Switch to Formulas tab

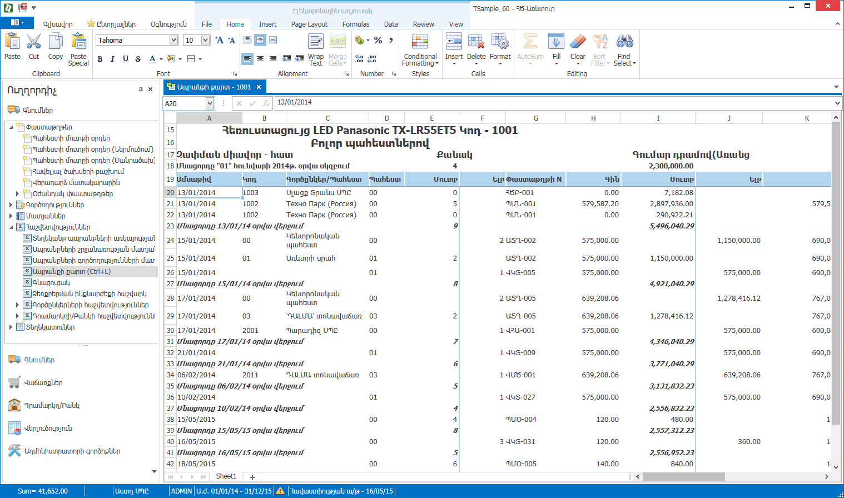pos(356,24)
